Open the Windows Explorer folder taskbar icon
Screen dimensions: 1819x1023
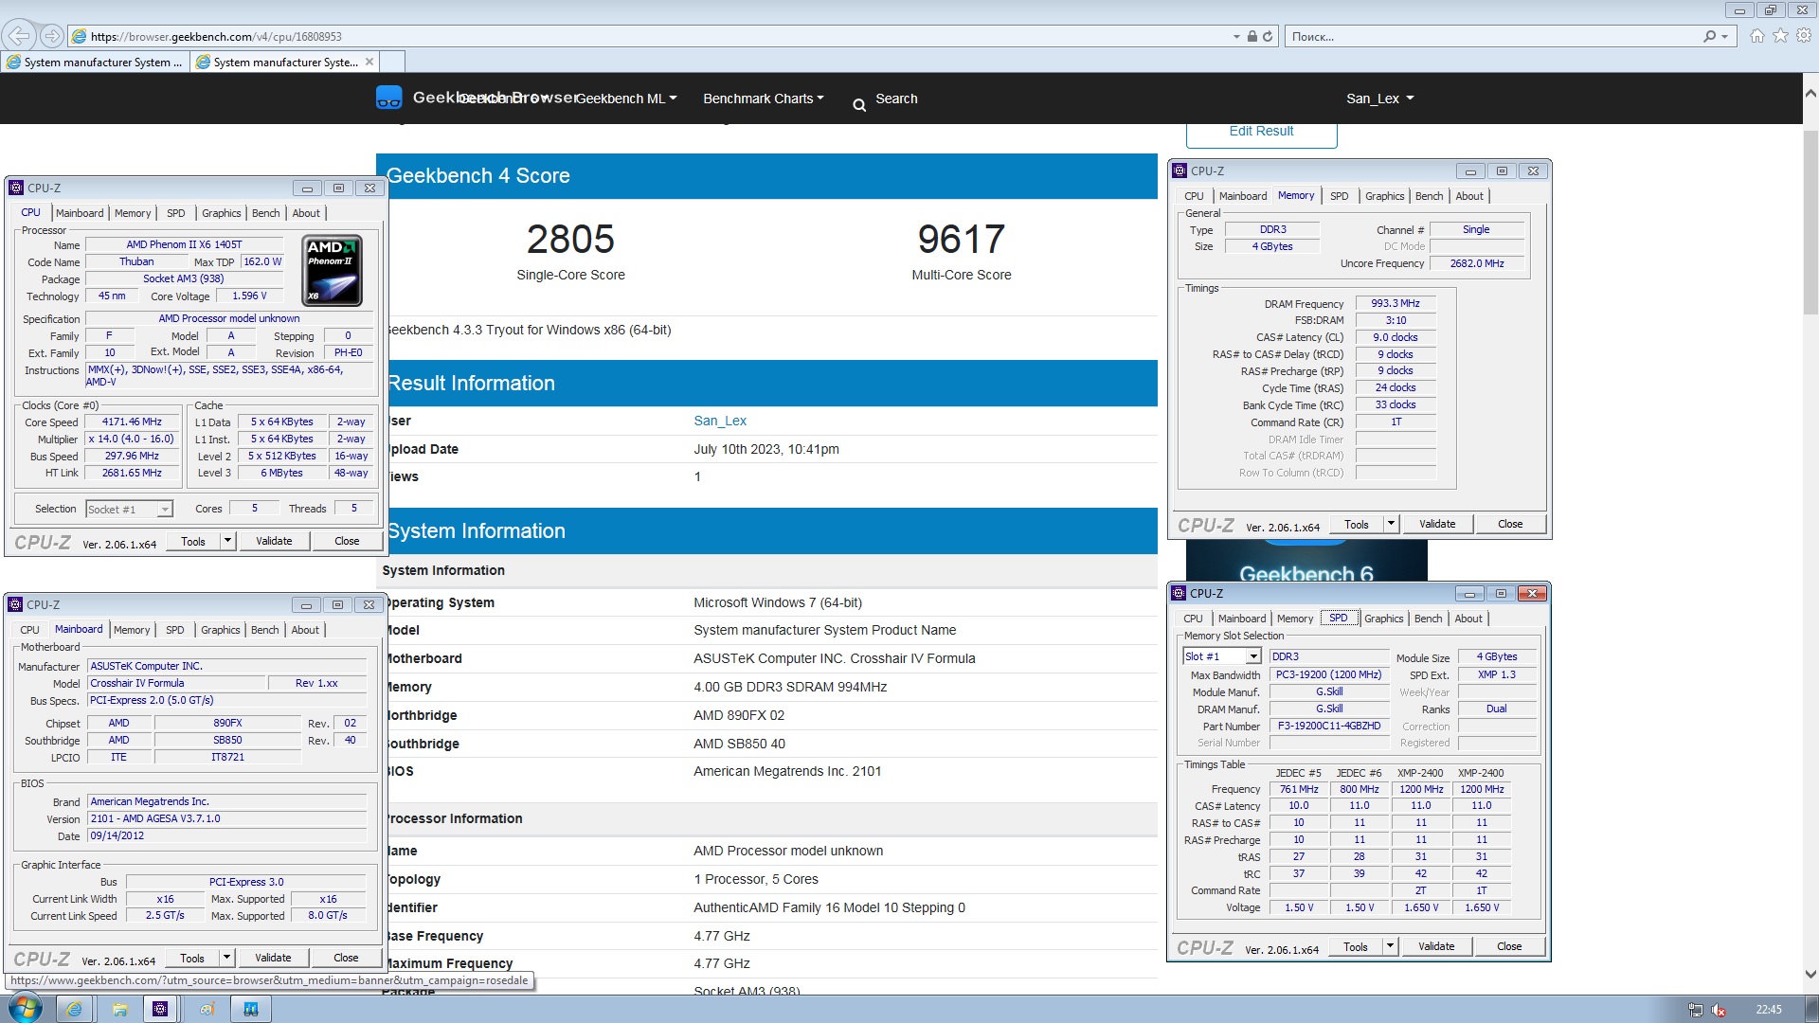point(119,1009)
